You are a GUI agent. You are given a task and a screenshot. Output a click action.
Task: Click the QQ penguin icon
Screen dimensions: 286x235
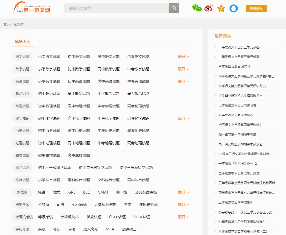click(234, 8)
